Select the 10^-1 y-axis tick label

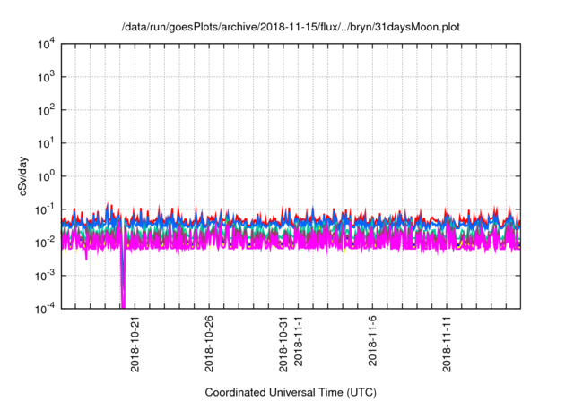(43, 209)
